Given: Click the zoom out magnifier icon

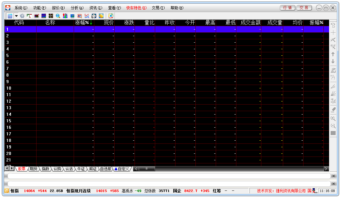Looking at the screenshot, I should click(x=333, y=126).
